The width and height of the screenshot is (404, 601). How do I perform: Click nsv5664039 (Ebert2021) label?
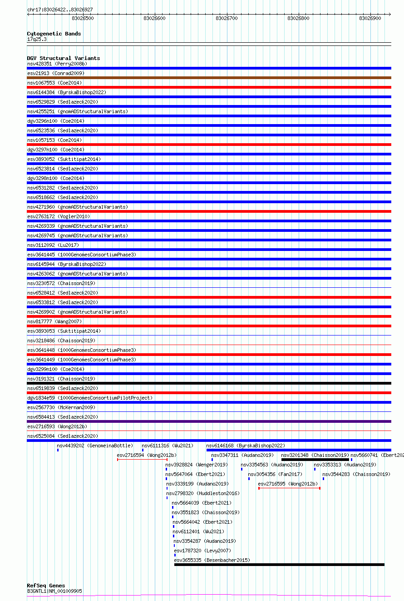(202, 503)
